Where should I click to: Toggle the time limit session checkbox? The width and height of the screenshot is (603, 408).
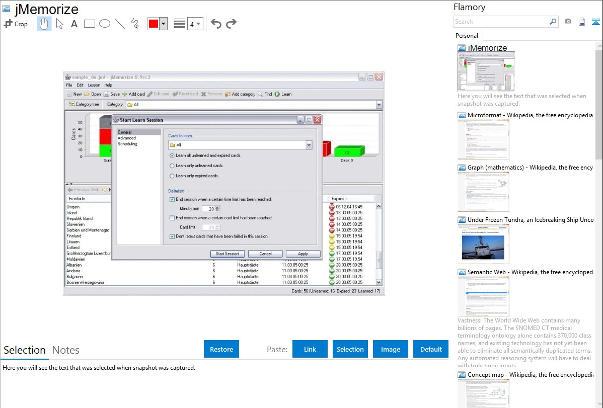pyautogui.click(x=172, y=200)
